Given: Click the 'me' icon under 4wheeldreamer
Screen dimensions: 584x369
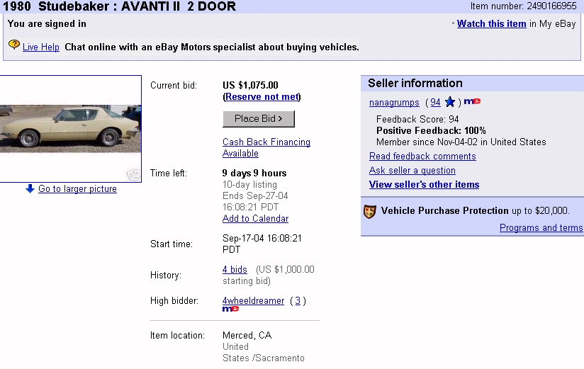Looking at the screenshot, I should coord(230,309).
